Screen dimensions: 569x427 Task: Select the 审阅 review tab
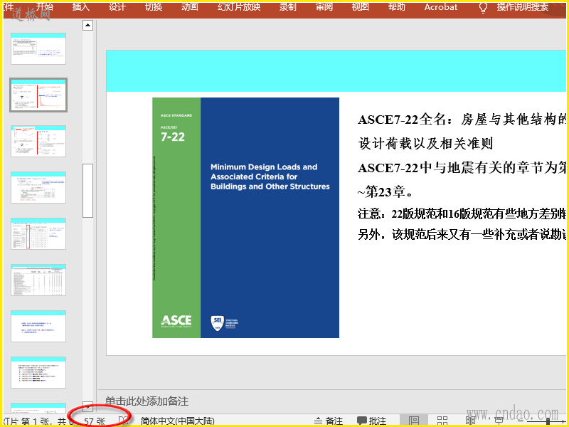pyautogui.click(x=324, y=6)
